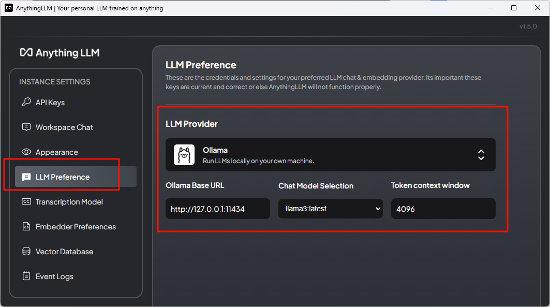Open the Chat Model Selection dropdown
550x307 pixels.
tap(330, 209)
